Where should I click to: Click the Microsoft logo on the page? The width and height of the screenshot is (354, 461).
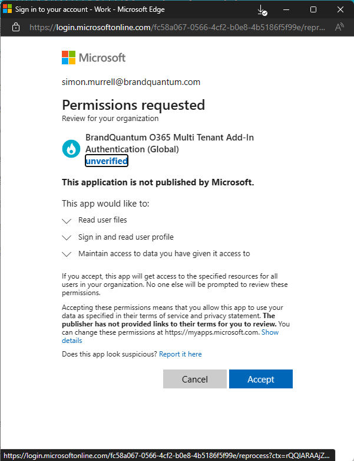pos(94,58)
